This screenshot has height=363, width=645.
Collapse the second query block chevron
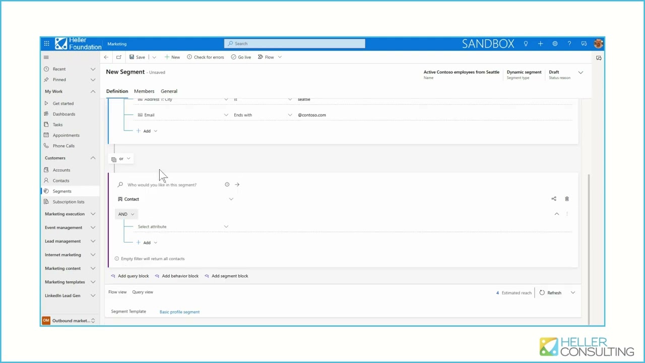coord(557,214)
